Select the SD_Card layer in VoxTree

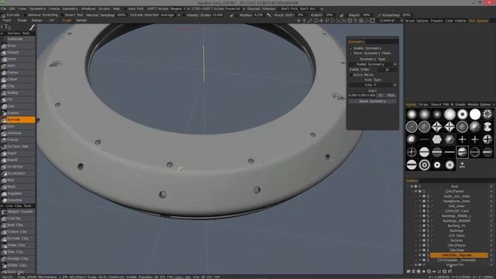(456, 211)
